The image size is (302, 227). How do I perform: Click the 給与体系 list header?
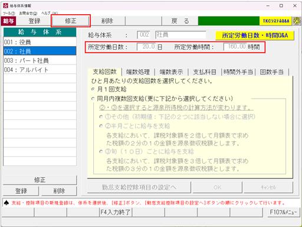[40, 33]
